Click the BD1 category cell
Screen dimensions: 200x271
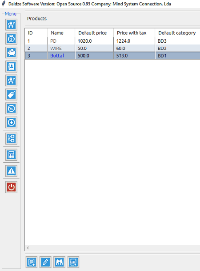pyautogui.click(x=178, y=56)
